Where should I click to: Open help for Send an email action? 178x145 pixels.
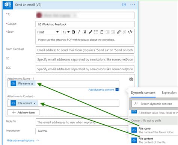124,5
